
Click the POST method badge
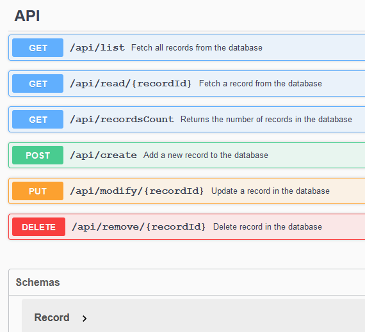(x=38, y=155)
